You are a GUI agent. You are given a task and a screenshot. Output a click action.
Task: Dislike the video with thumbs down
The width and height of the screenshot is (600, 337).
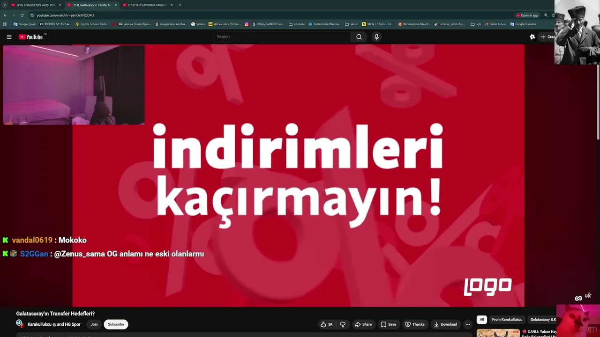pyautogui.click(x=343, y=324)
